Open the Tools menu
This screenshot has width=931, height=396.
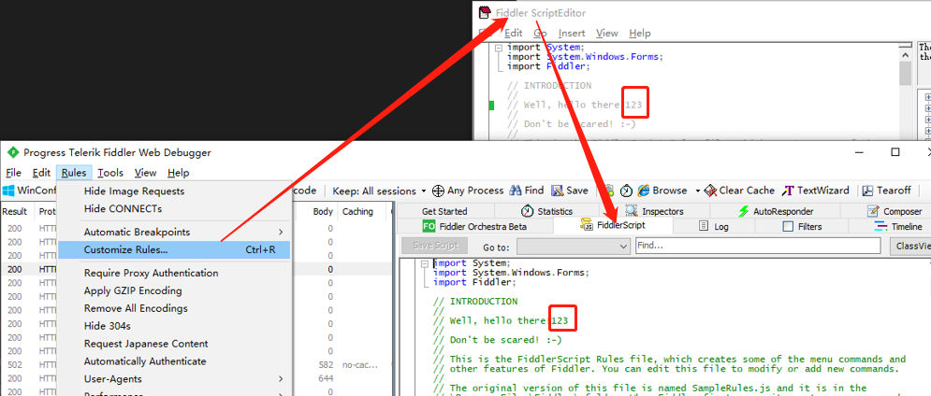[x=110, y=173]
